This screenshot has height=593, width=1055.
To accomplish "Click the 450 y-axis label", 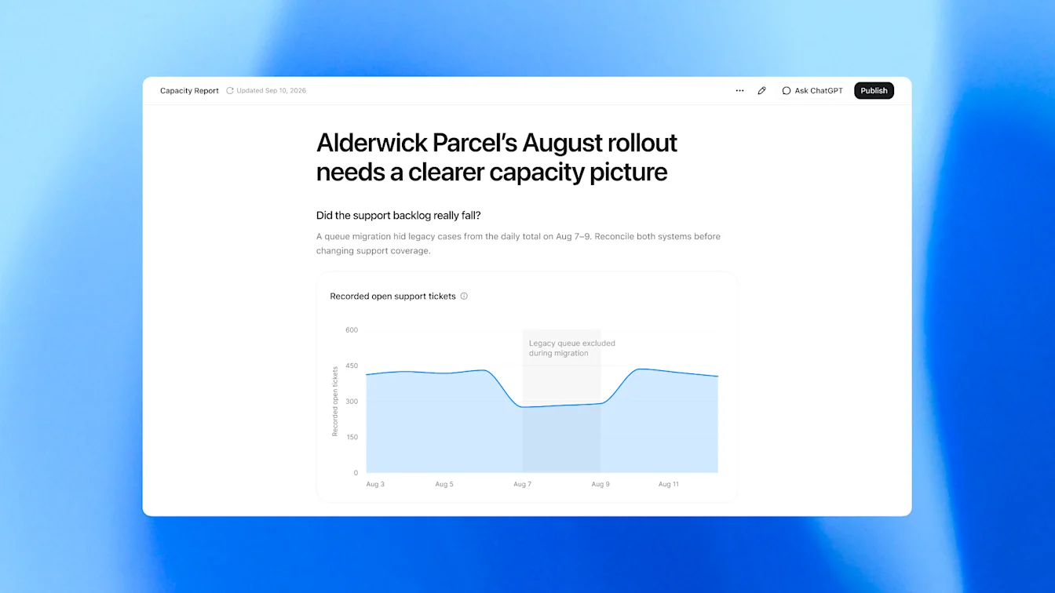I will 351,366.
